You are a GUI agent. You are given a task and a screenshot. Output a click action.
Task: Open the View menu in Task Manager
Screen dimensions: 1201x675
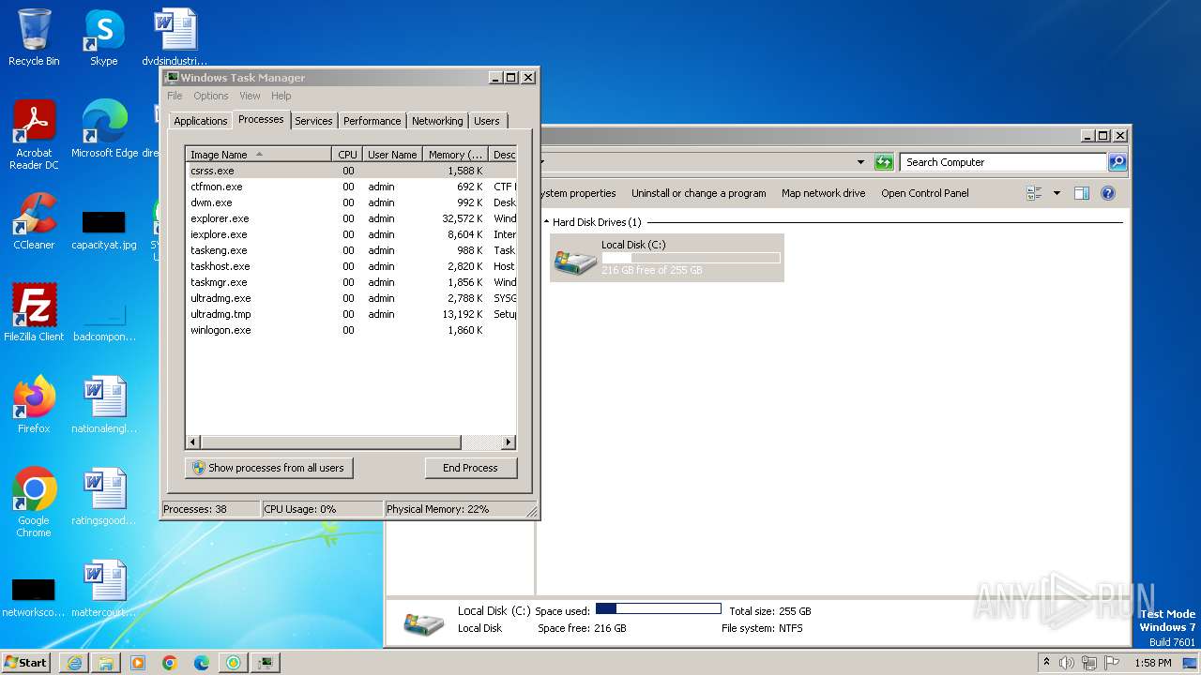[x=250, y=96]
